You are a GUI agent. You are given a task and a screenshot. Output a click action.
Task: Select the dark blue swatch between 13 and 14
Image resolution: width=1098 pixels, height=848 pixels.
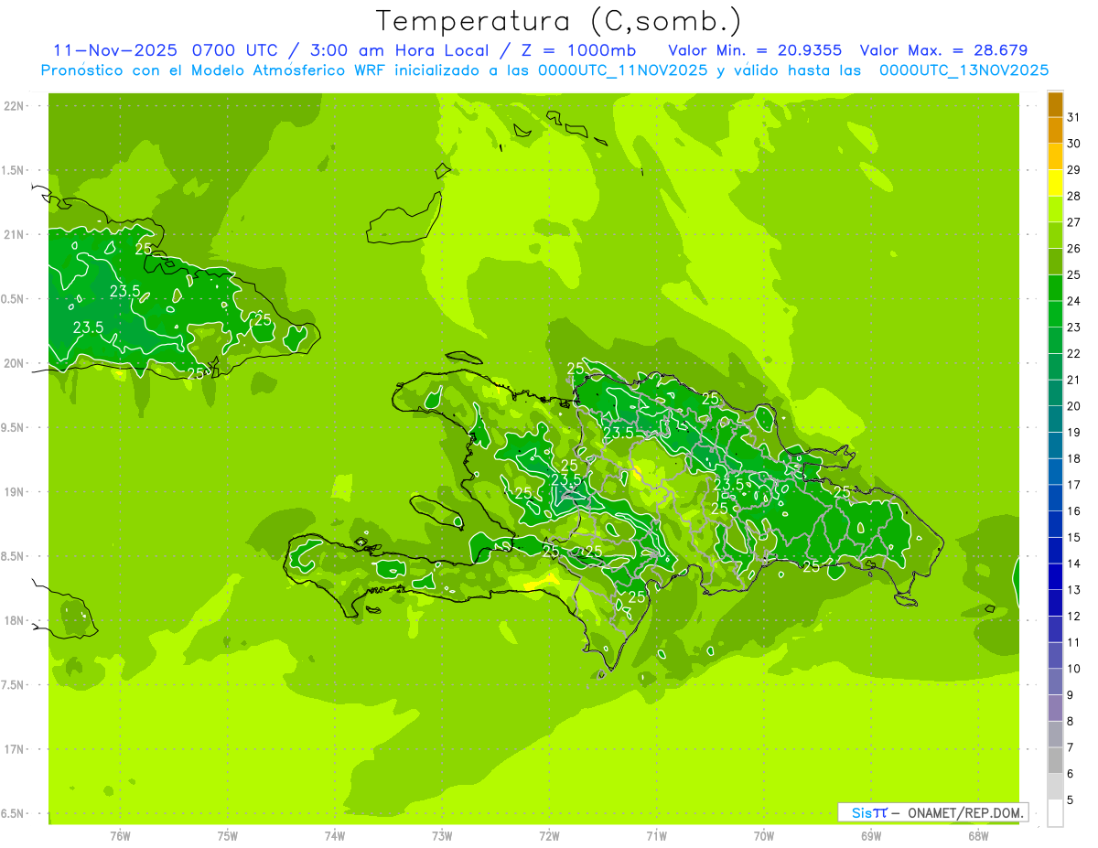pyautogui.click(x=1055, y=576)
